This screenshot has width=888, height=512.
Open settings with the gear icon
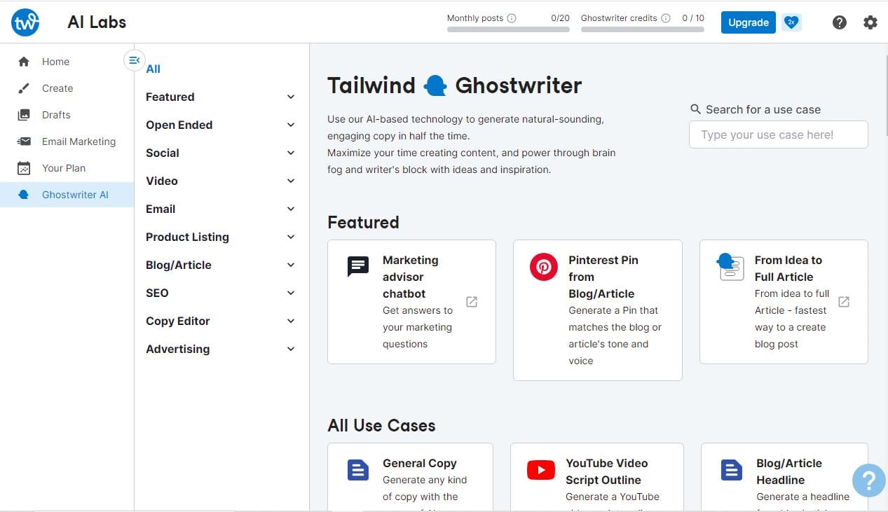tap(870, 22)
